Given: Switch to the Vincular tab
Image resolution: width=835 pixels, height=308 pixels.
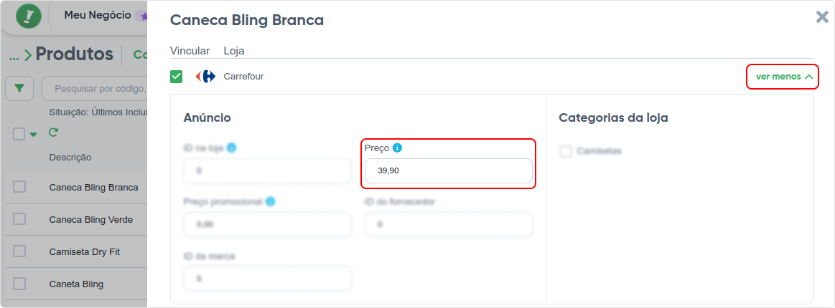Looking at the screenshot, I should point(190,51).
